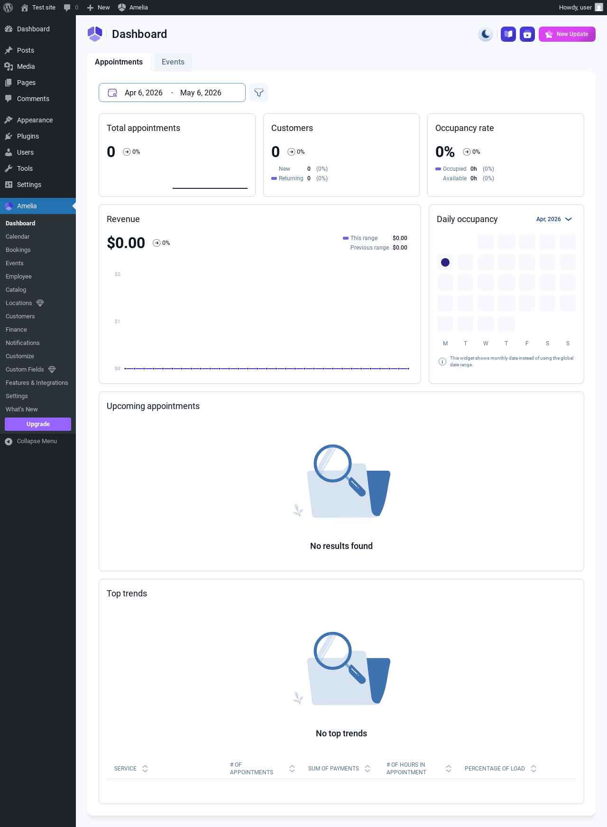Open the documentation book icon
Image resolution: width=607 pixels, height=827 pixels.
508,34
